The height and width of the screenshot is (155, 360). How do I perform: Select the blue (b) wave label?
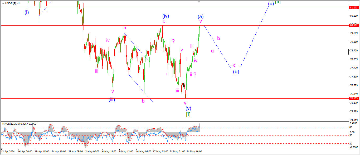(236, 71)
